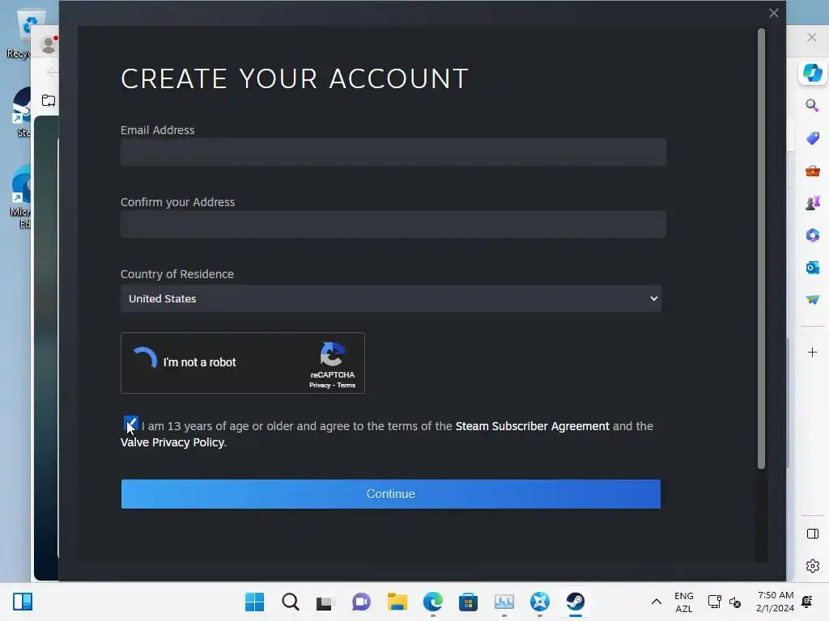Open the Microsoft 365 sidebar icon
Screen dimensions: 829x621
[813, 235]
